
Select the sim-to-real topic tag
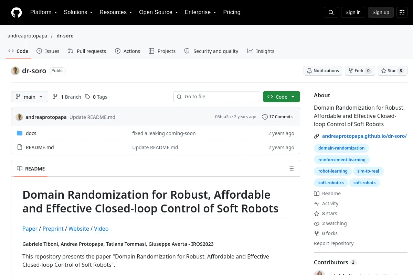point(368,171)
